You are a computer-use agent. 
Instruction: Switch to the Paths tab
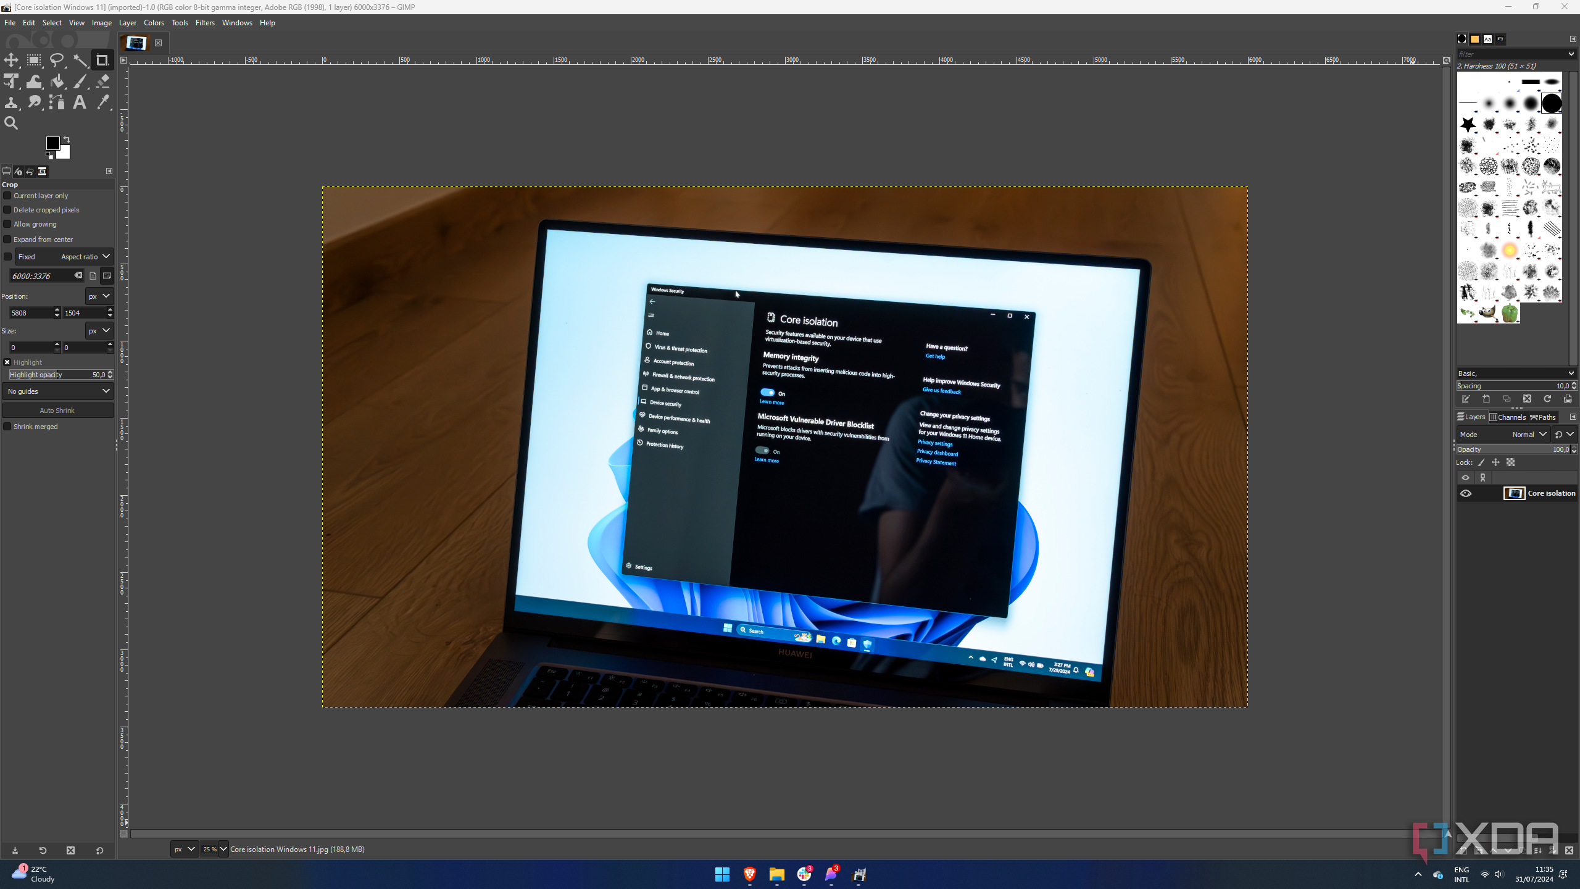click(x=1543, y=417)
